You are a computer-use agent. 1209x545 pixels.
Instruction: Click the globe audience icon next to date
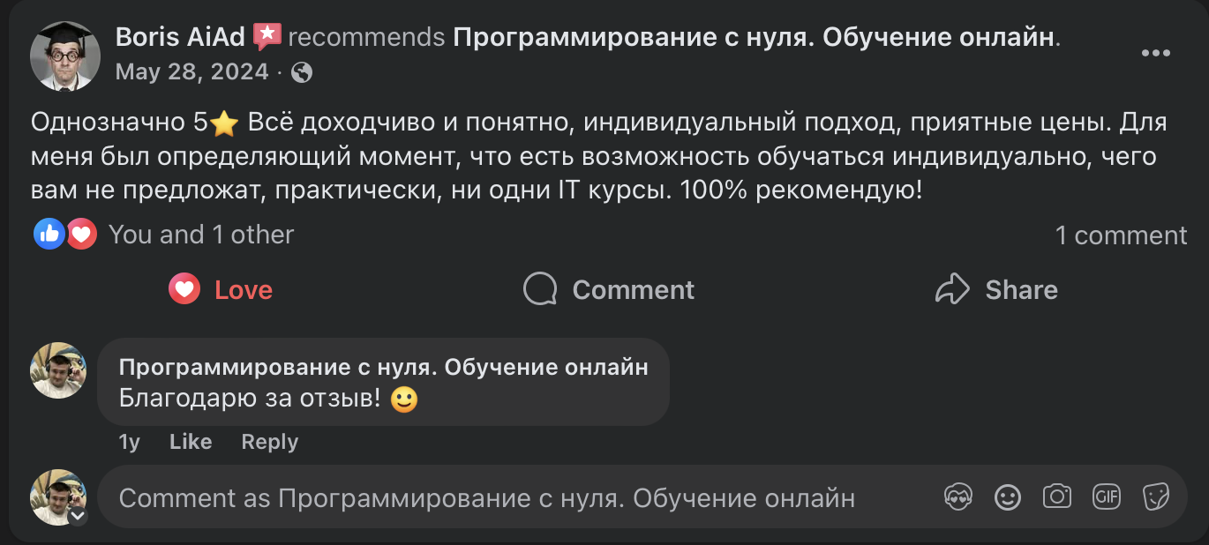pyautogui.click(x=303, y=71)
